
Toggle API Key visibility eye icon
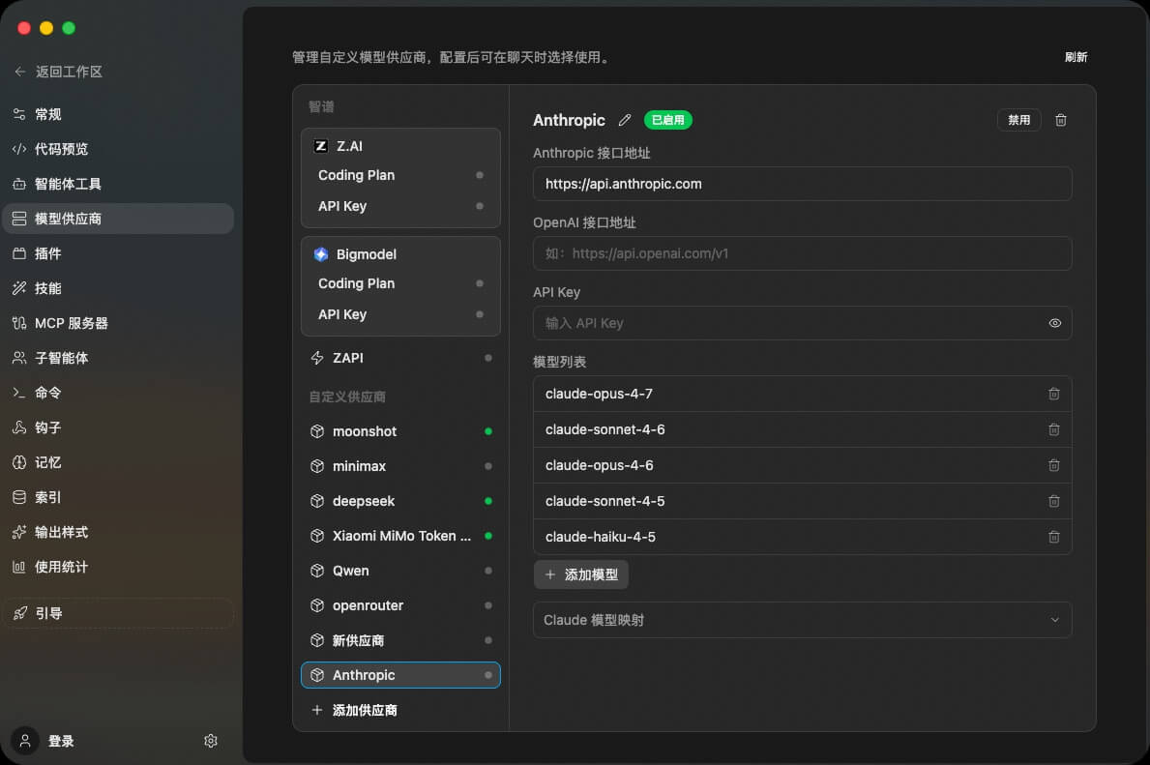1054,323
